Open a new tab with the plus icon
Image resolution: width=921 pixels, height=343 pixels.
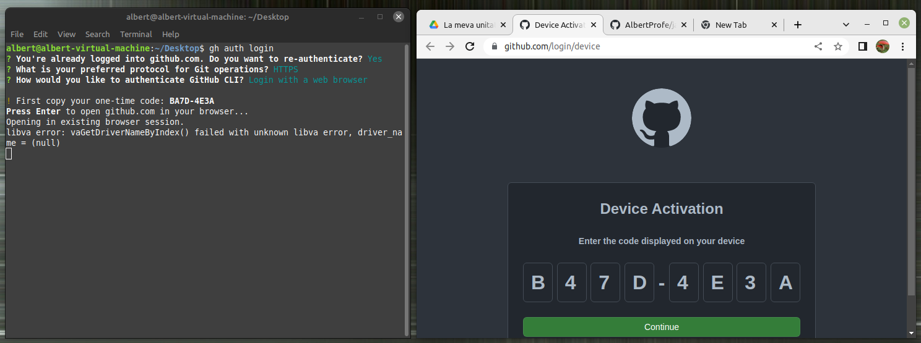pos(798,25)
